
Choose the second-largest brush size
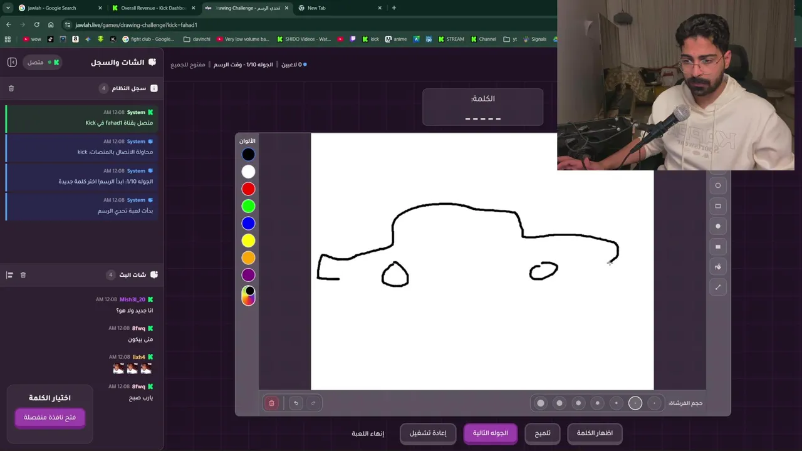560,403
